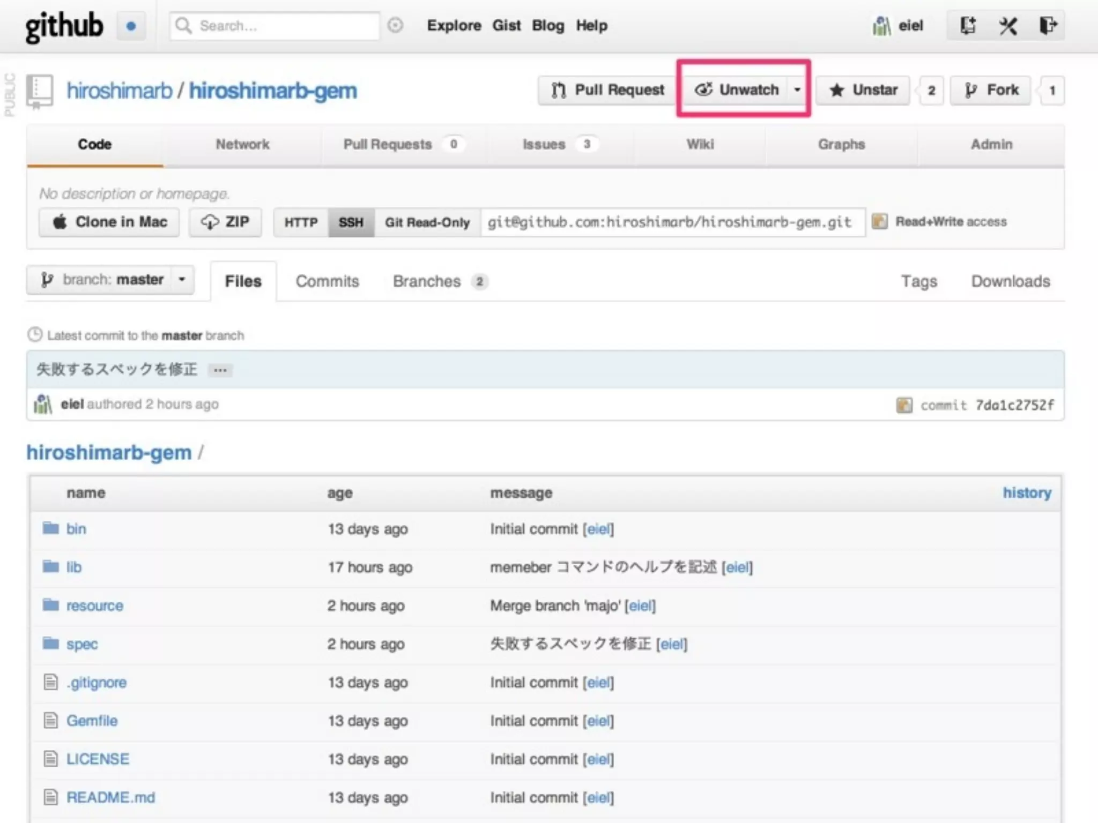1098x823 pixels.
Task: Open the README.md file link
Action: coord(110,797)
